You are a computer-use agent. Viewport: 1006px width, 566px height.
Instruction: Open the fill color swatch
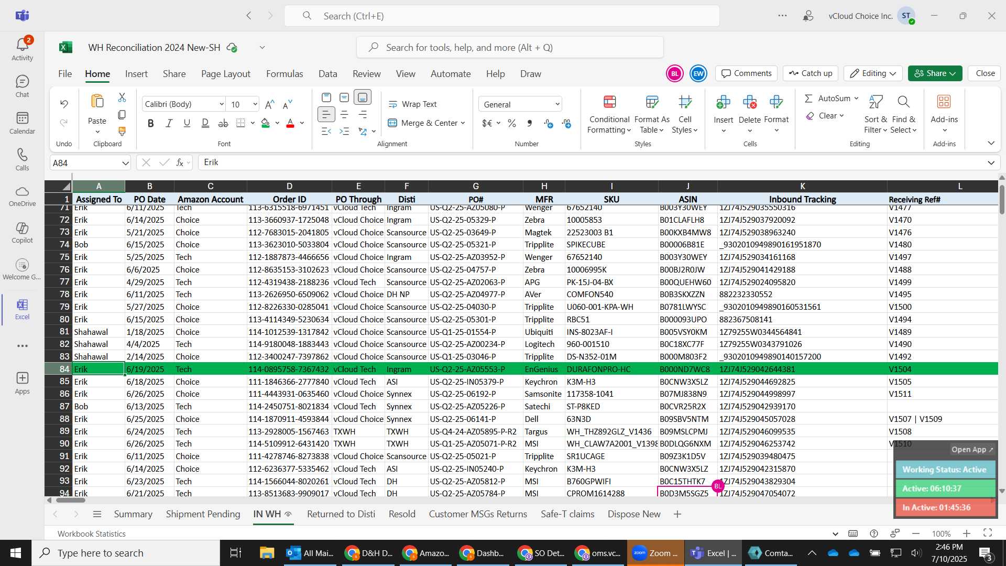pyautogui.click(x=266, y=123)
